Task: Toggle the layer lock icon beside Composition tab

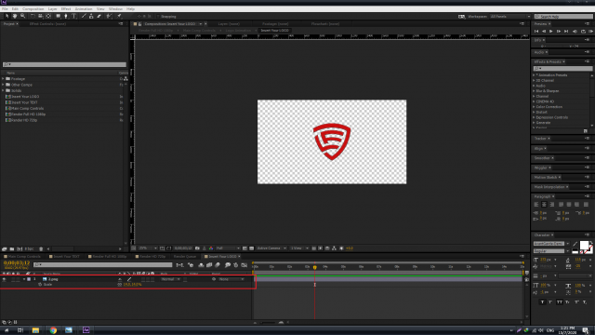Action: [139, 23]
